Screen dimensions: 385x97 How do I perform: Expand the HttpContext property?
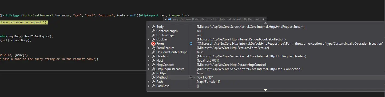pyautogui.click(x=149, y=65)
